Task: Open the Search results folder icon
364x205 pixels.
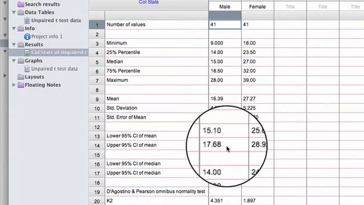Action: [21, 4]
